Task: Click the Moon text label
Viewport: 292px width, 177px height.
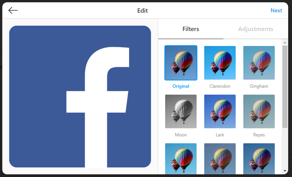Action: tap(181, 135)
